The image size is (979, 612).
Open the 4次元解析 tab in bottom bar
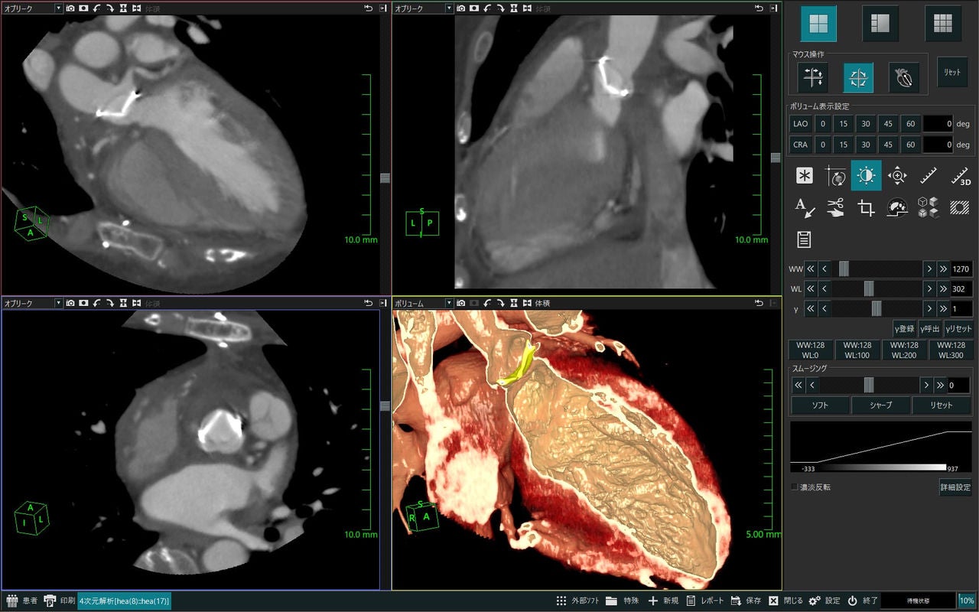(x=125, y=601)
